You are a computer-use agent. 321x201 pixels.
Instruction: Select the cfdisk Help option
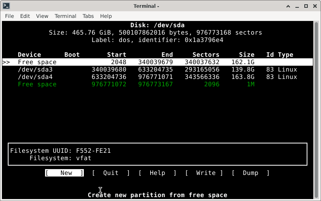157,173
